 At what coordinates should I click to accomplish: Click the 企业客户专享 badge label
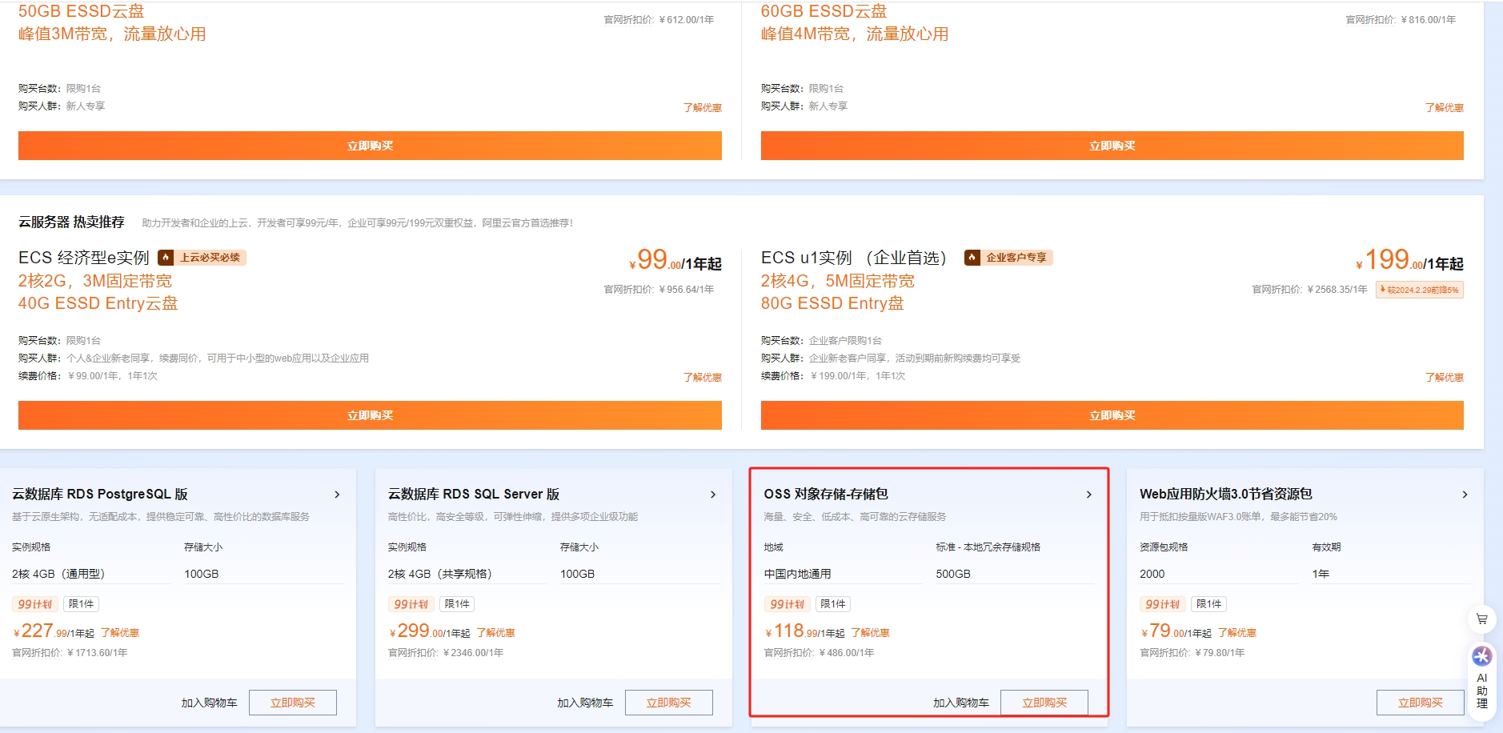(1016, 258)
